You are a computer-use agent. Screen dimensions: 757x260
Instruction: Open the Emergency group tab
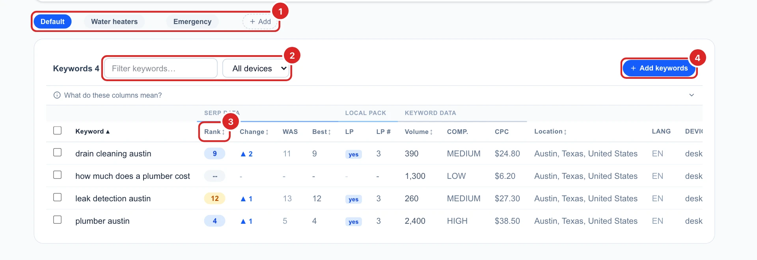pyautogui.click(x=192, y=22)
